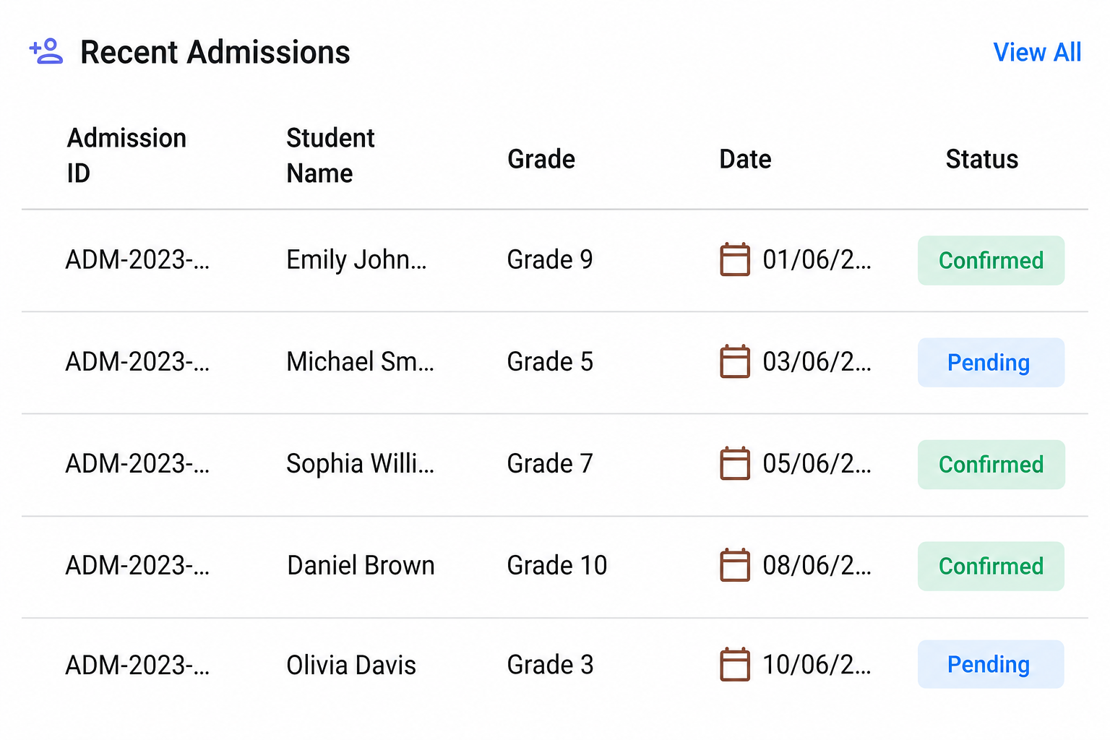
Task: Click Confirmed badge for Daniel Brown
Action: (x=991, y=566)
